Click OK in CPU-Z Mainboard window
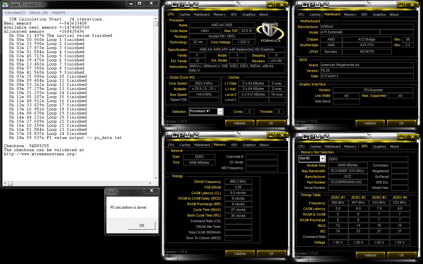Image resolution: width=423 pixels, height=264 pixels. (x=401, y=123)
